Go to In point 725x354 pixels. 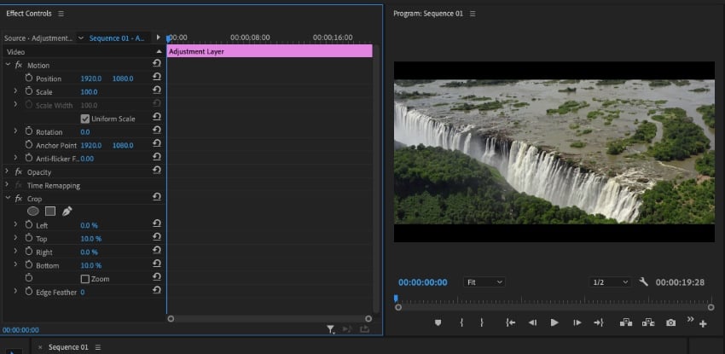coord(510,322)
